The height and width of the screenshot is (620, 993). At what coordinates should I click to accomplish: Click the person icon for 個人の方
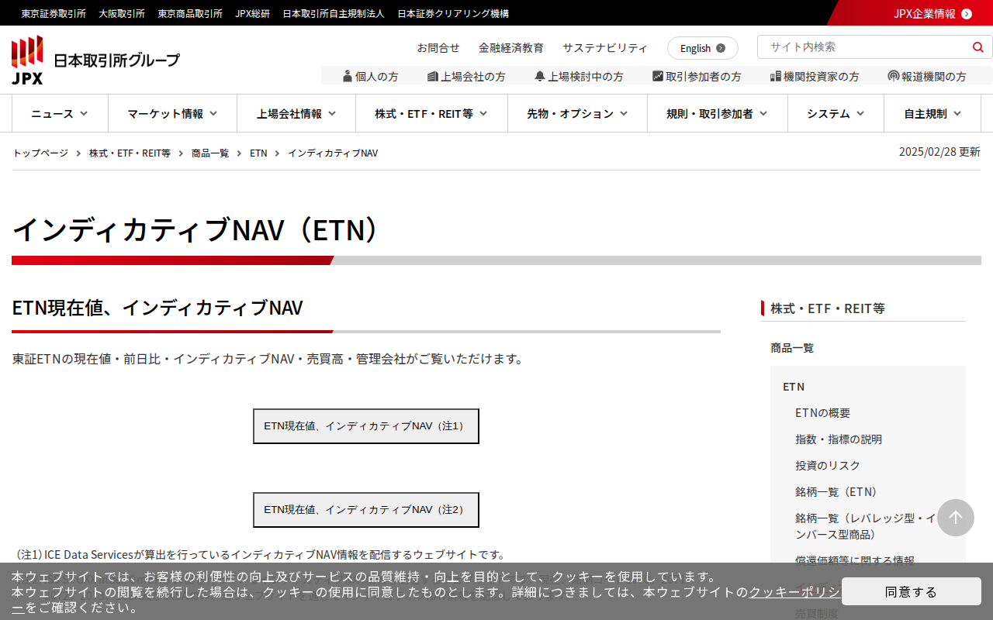coord(348,76)
